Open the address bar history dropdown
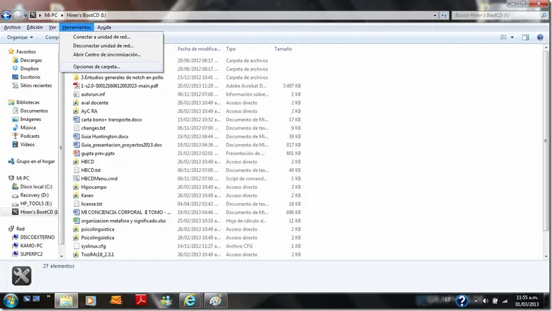 coord(435,15)
